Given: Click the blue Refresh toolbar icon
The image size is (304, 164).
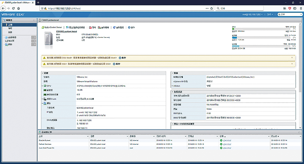Looking at the screenshot, I should pos(114,28).
